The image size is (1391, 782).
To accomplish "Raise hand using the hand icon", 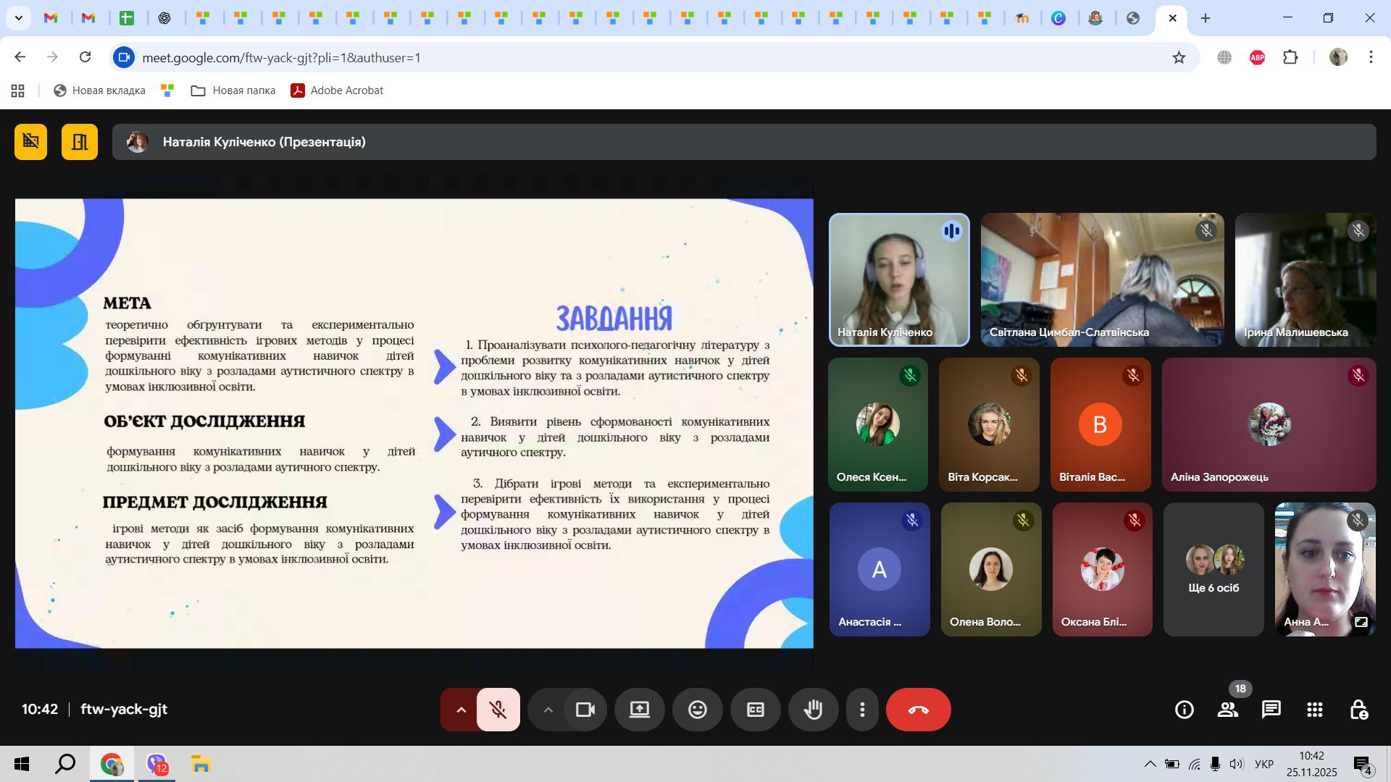I will coord(813,710).
